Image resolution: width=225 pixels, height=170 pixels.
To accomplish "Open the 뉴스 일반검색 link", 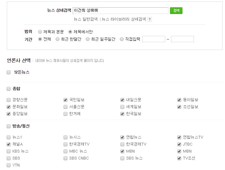I will click(x=86, y=19).
